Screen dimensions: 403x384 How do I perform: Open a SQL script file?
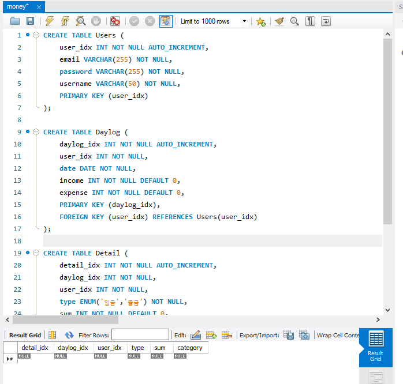[x=15, y=21]
